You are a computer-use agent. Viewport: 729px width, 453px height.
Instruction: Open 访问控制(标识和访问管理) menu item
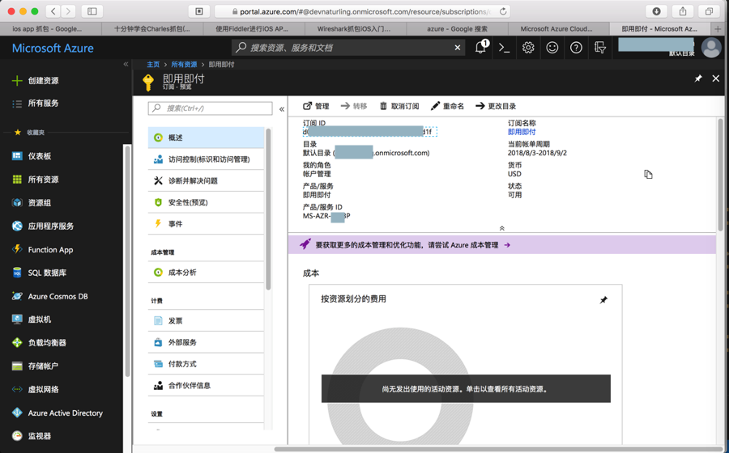pyautogui.click(x=206, y=159)
